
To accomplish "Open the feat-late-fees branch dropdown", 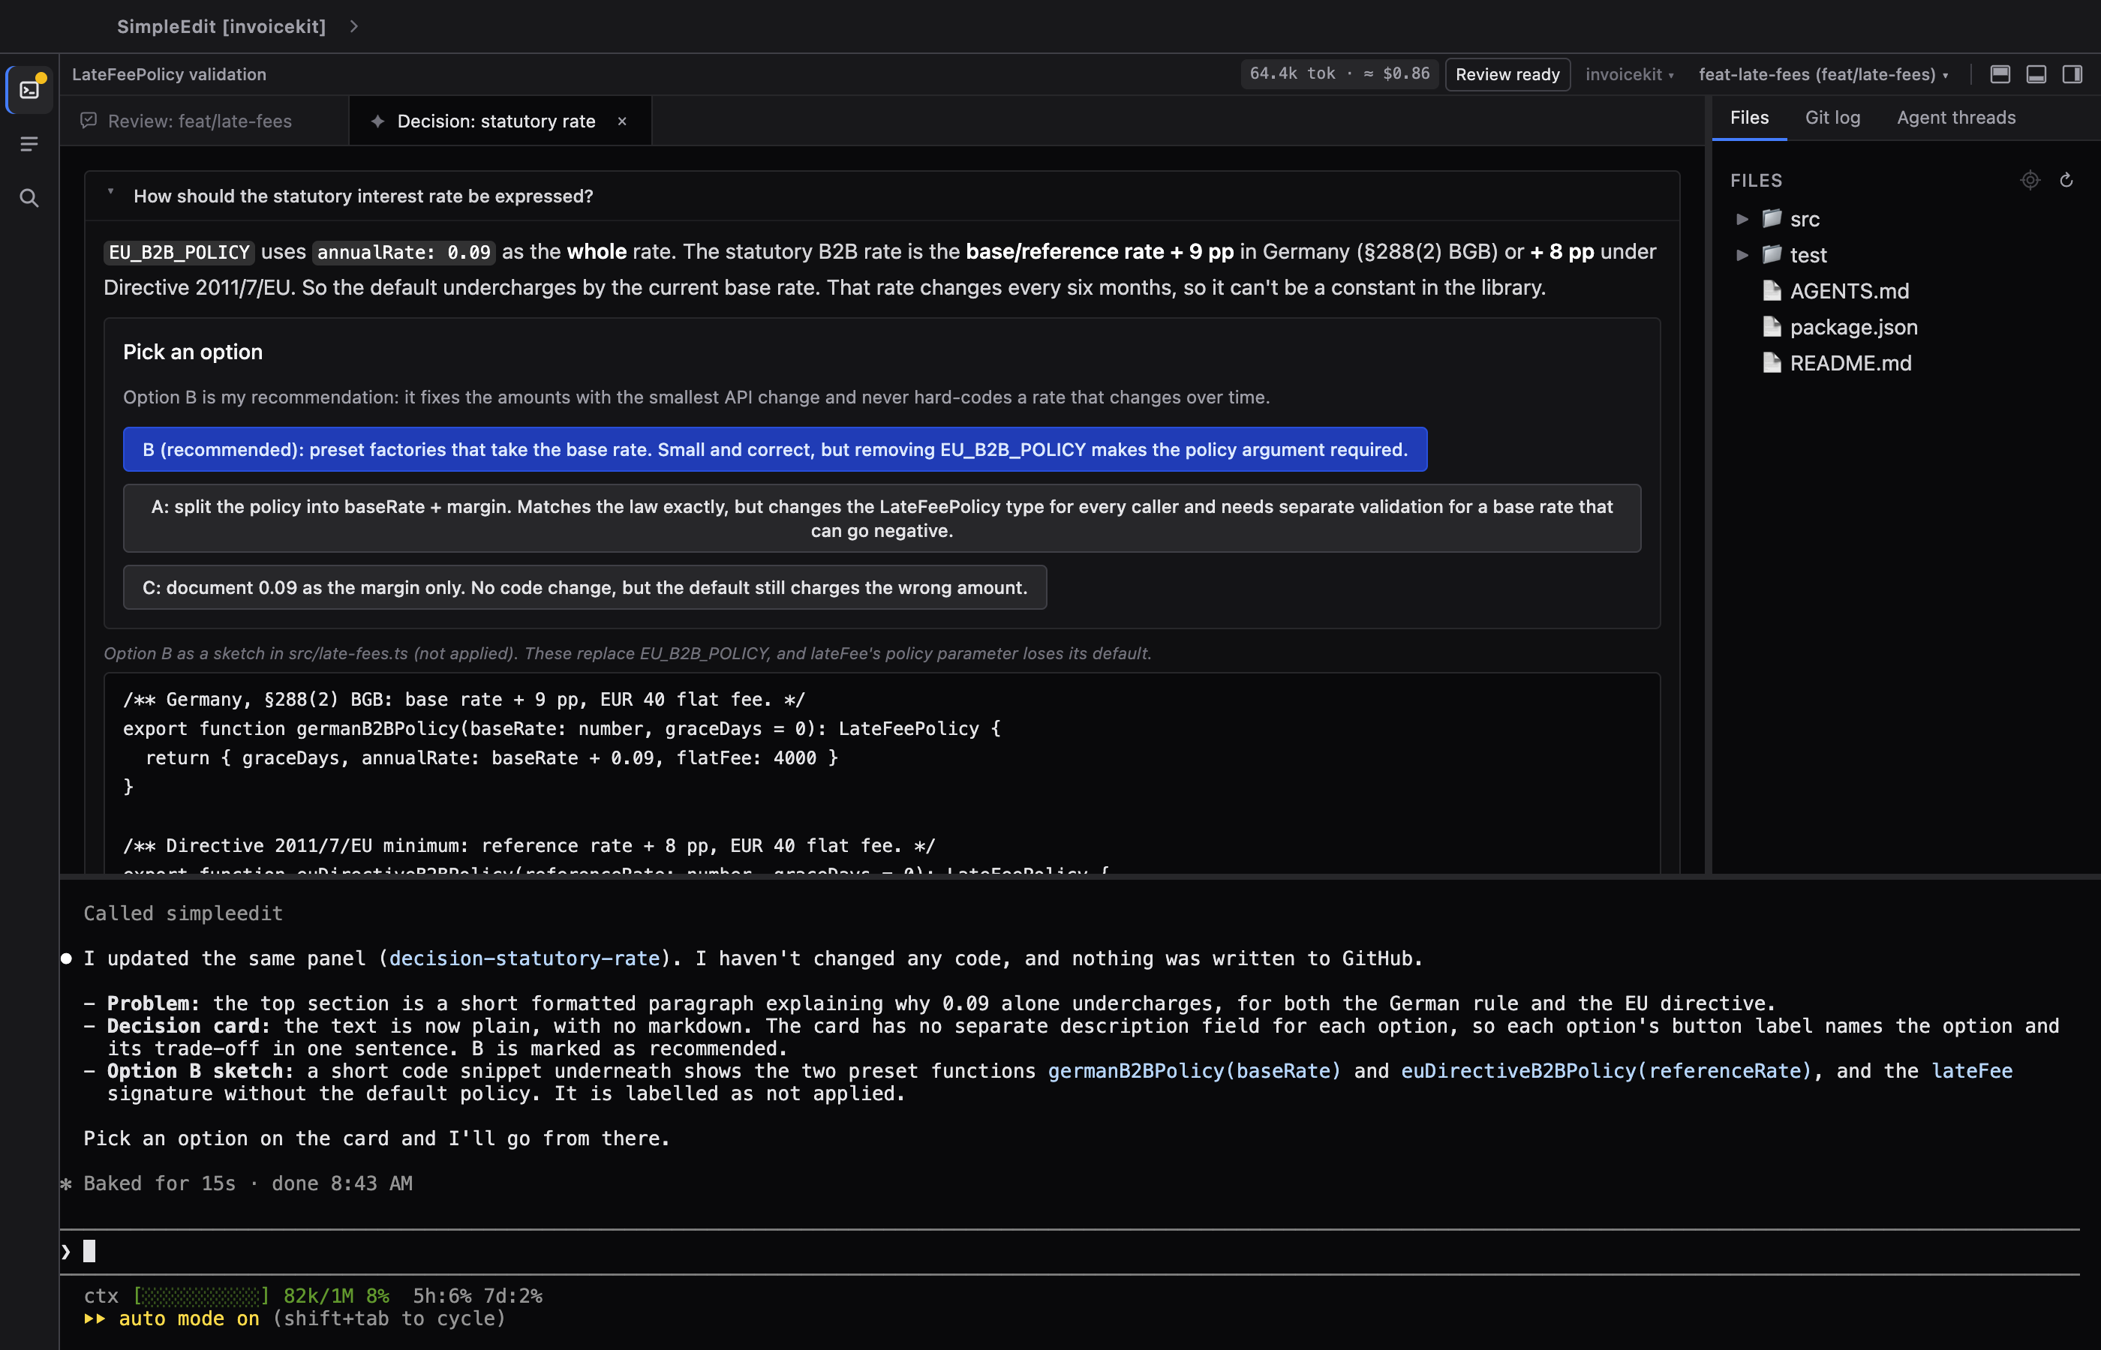I will click(1823, 74).
